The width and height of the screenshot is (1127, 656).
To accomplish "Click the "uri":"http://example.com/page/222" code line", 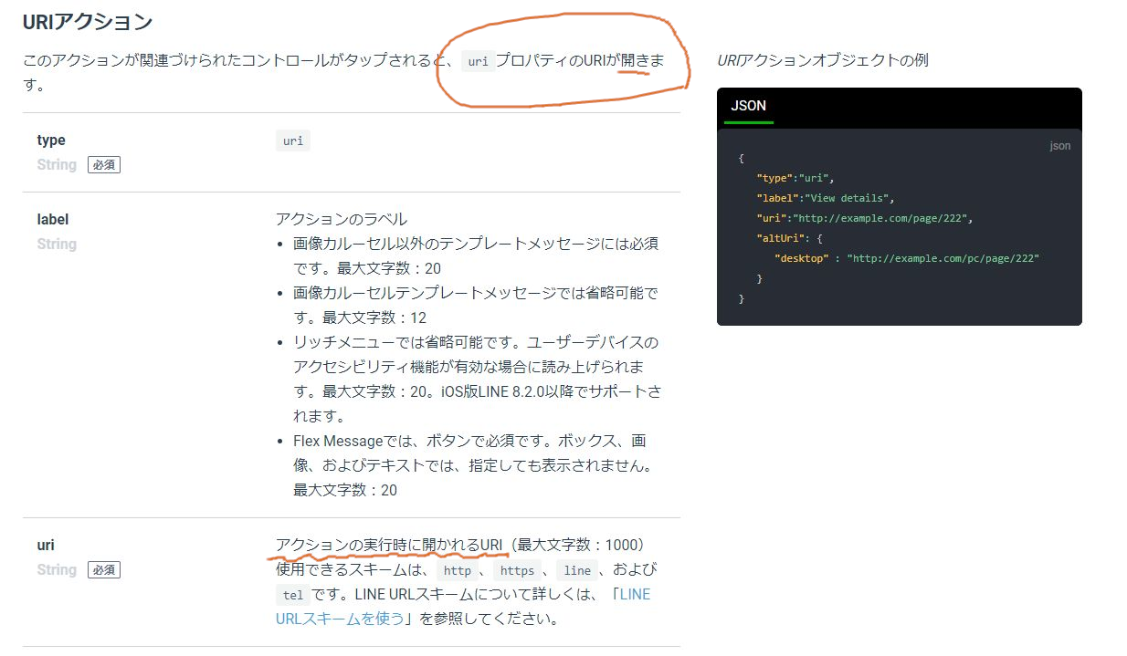I will point(865,218).
